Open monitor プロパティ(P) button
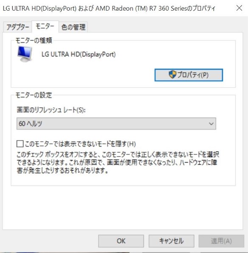 click(x=189, y=75)
